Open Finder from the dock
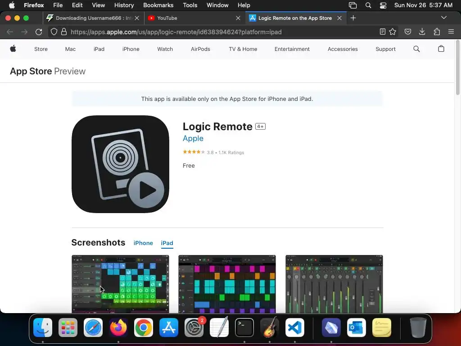The image size is (461, 346). click(43, 328)
